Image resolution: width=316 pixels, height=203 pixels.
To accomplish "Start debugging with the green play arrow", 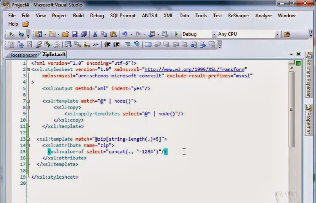I will 176,34.
